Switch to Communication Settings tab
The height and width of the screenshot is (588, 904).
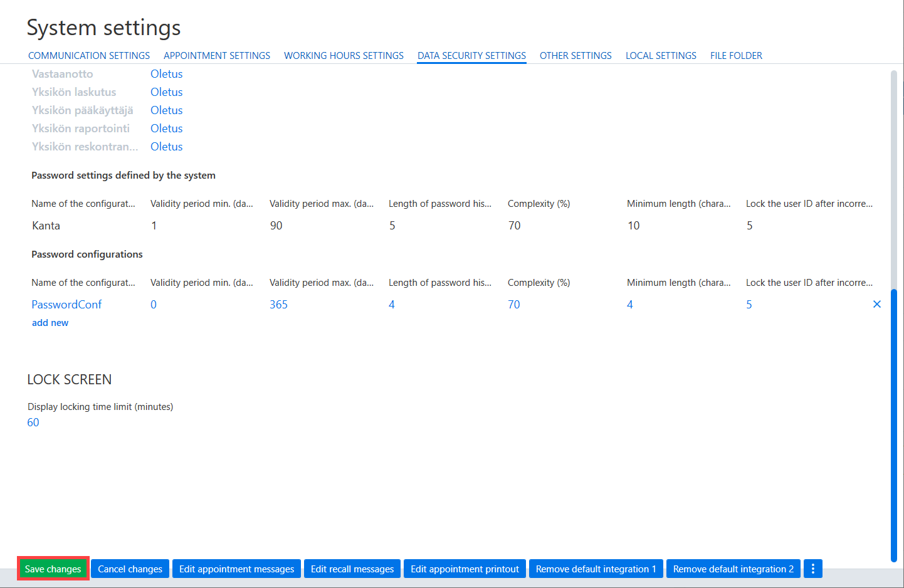click(x=89, y=56)
